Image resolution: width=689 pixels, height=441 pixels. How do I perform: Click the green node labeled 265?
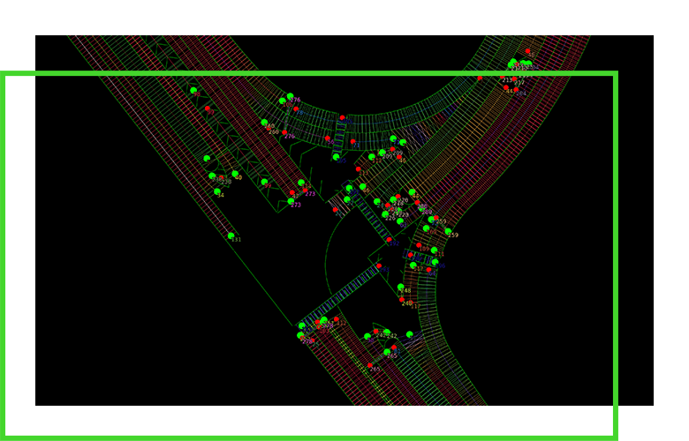387,352
